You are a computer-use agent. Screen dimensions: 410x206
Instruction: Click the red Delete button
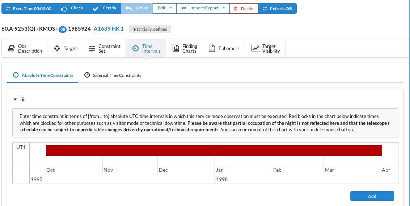point(244,8)
